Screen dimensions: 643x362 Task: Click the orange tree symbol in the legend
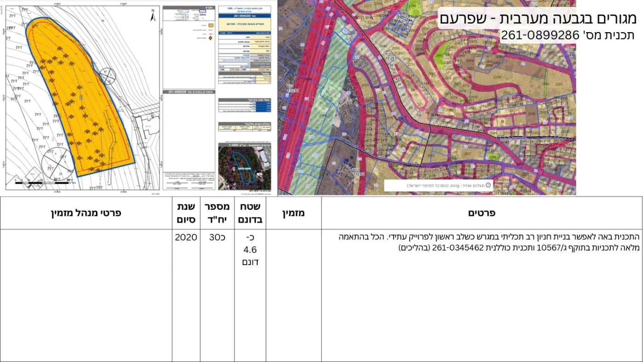point(211,39)
